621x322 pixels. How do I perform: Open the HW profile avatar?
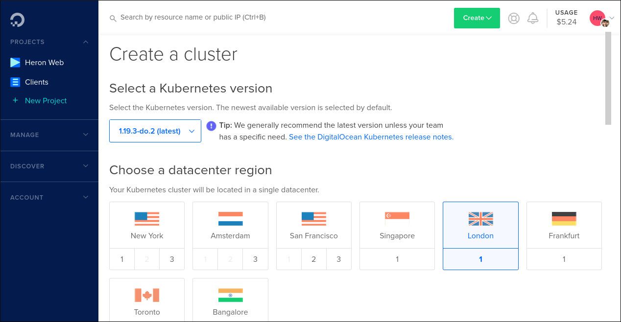click(597, 18)
